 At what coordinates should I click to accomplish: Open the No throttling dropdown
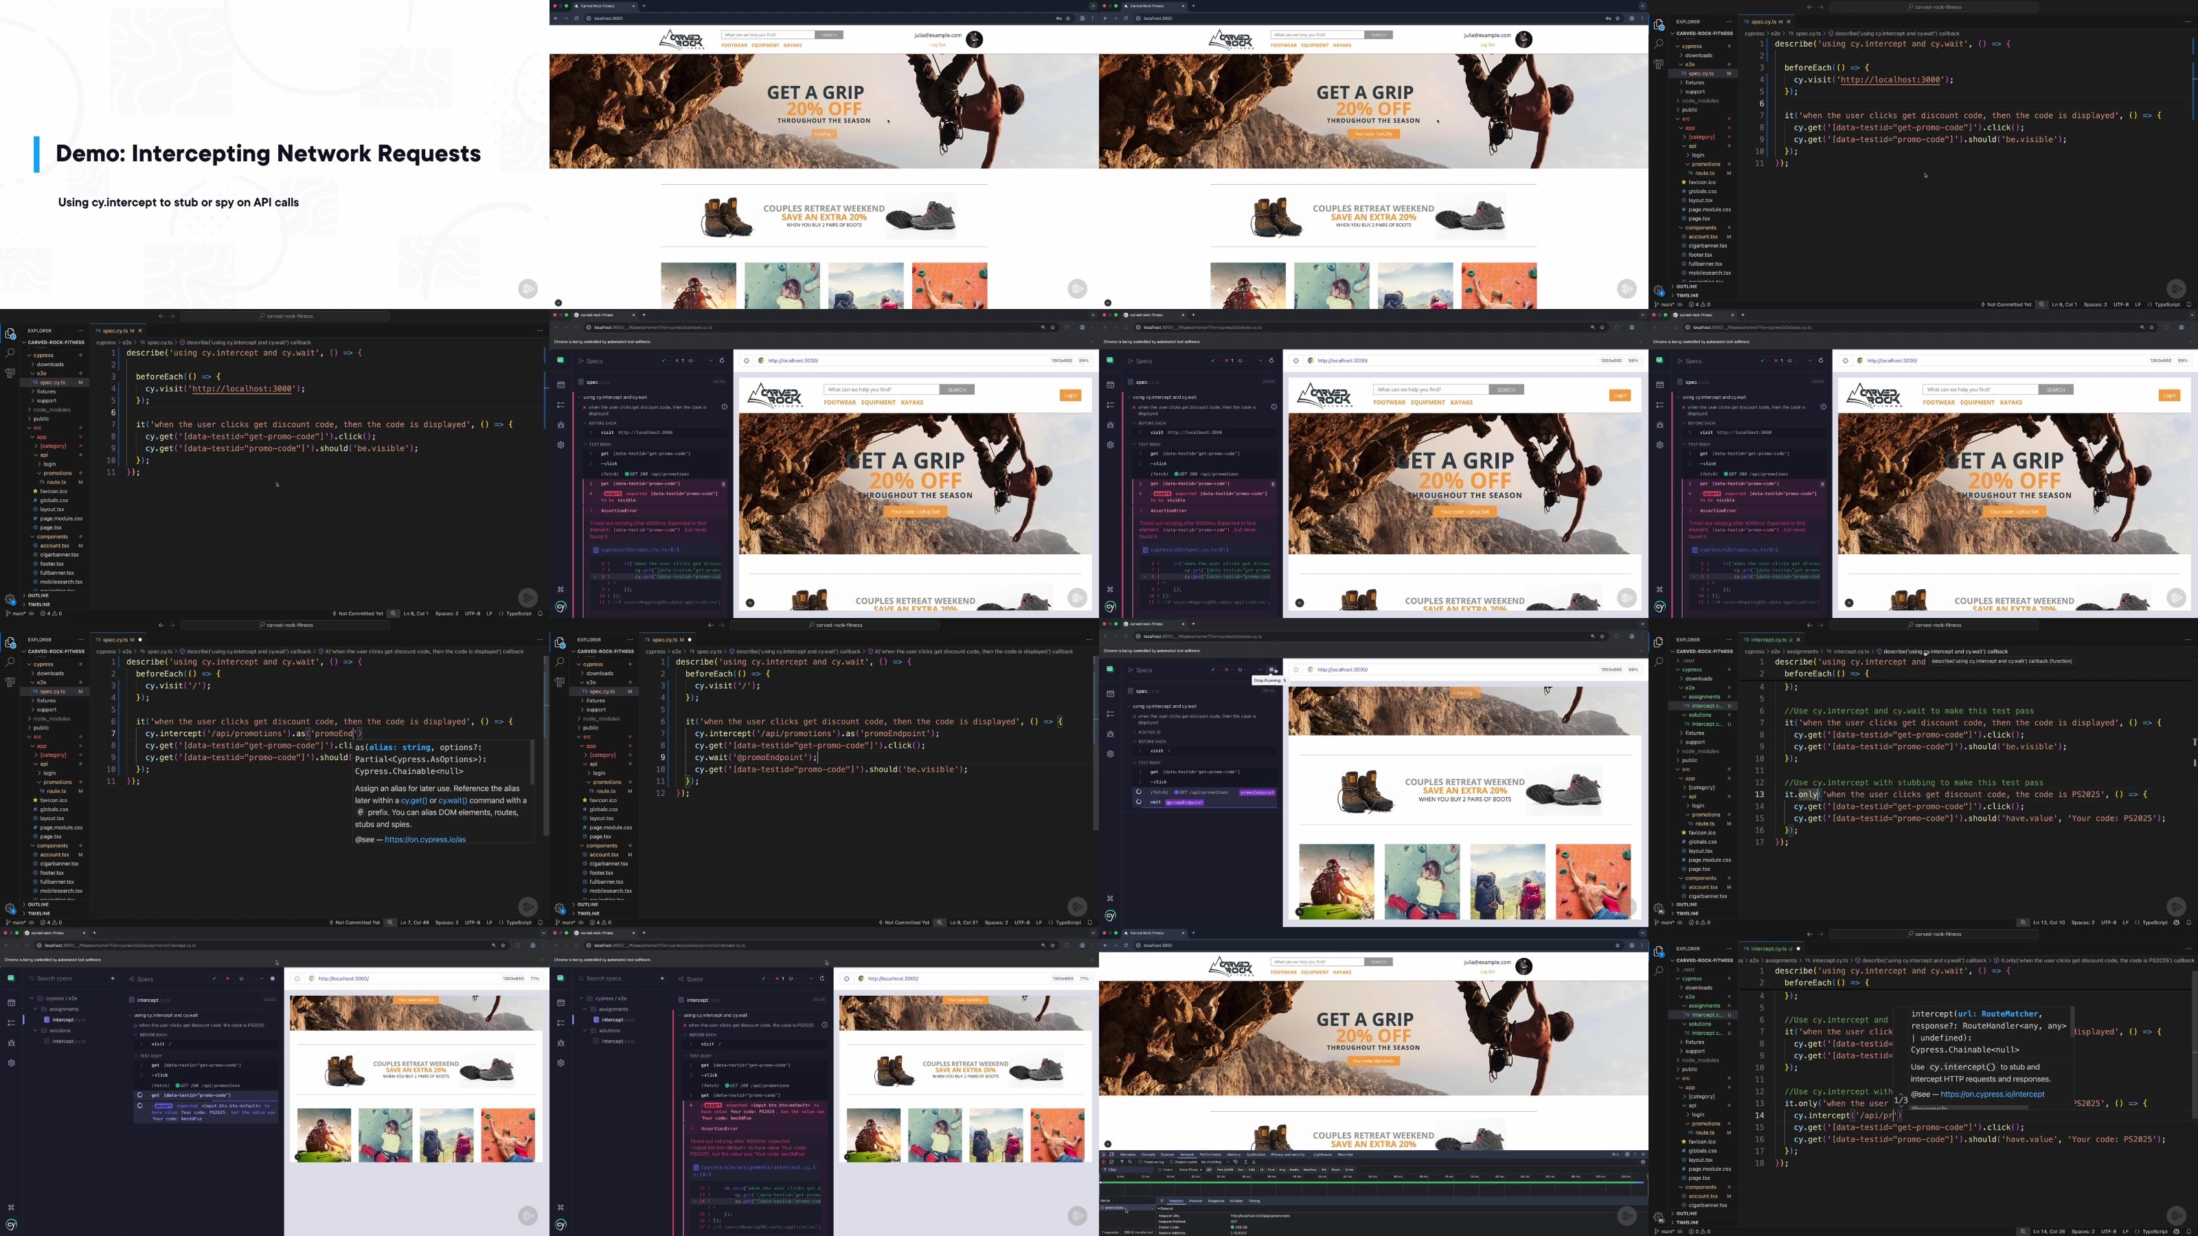[x=1215, y=1162]
